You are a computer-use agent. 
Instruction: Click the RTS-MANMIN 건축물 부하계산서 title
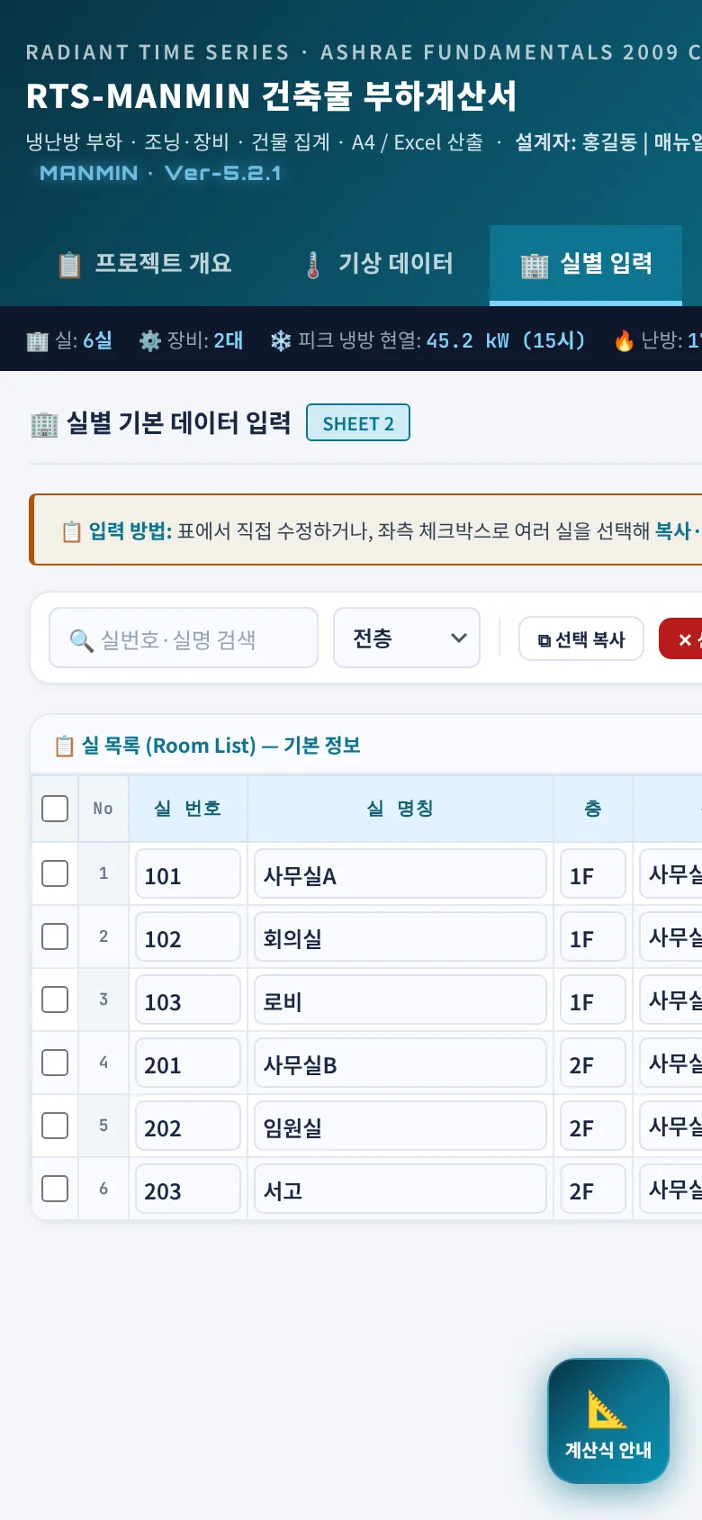coord(272,95)
